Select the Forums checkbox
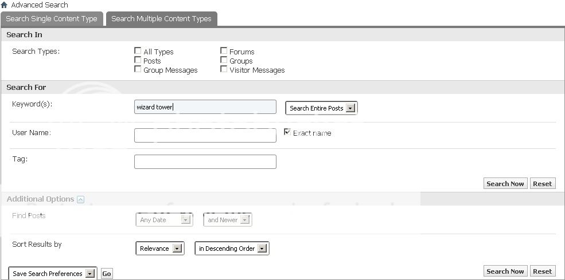This screenshot has width=565, height=280. coord(224,51)
